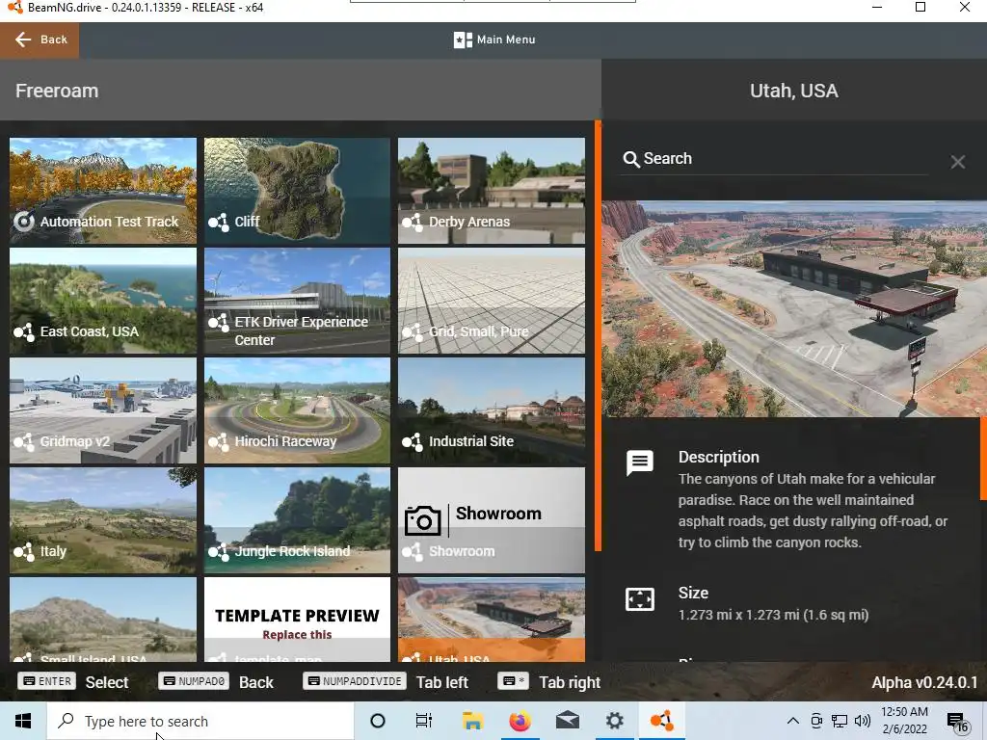Click the BeamNG icon on Hirochi Raceway
Viewport: 987px width, 740px height.
tap(219, 441)
